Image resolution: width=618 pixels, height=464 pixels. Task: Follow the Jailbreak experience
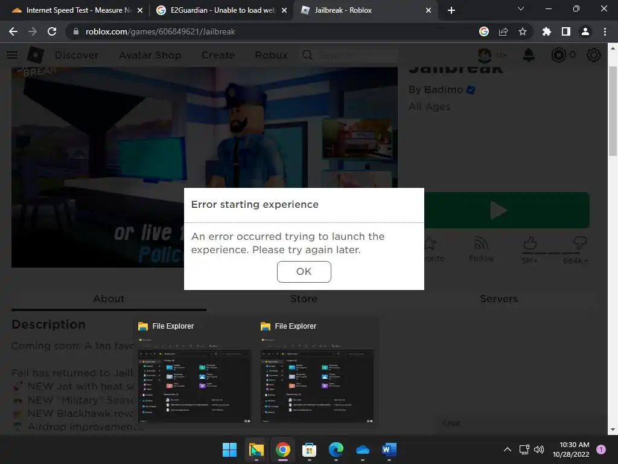(x=481, y=250)
